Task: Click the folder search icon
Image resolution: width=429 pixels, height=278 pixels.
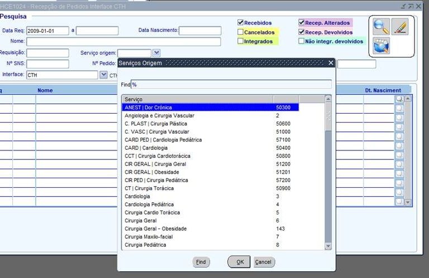Action: pos(382,46)
